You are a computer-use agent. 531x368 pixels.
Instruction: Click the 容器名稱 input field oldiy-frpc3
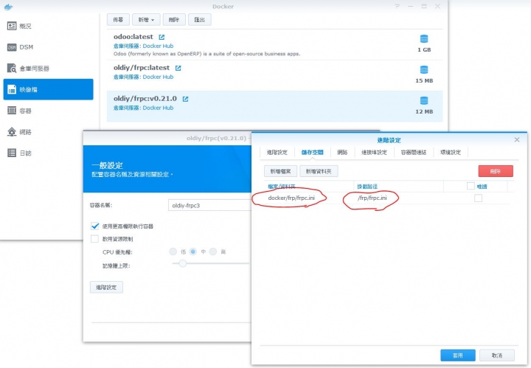210,205
